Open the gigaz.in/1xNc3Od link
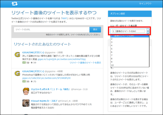Image resolution: width=163 pixels, height=115 pixels. tap(31, 78)
